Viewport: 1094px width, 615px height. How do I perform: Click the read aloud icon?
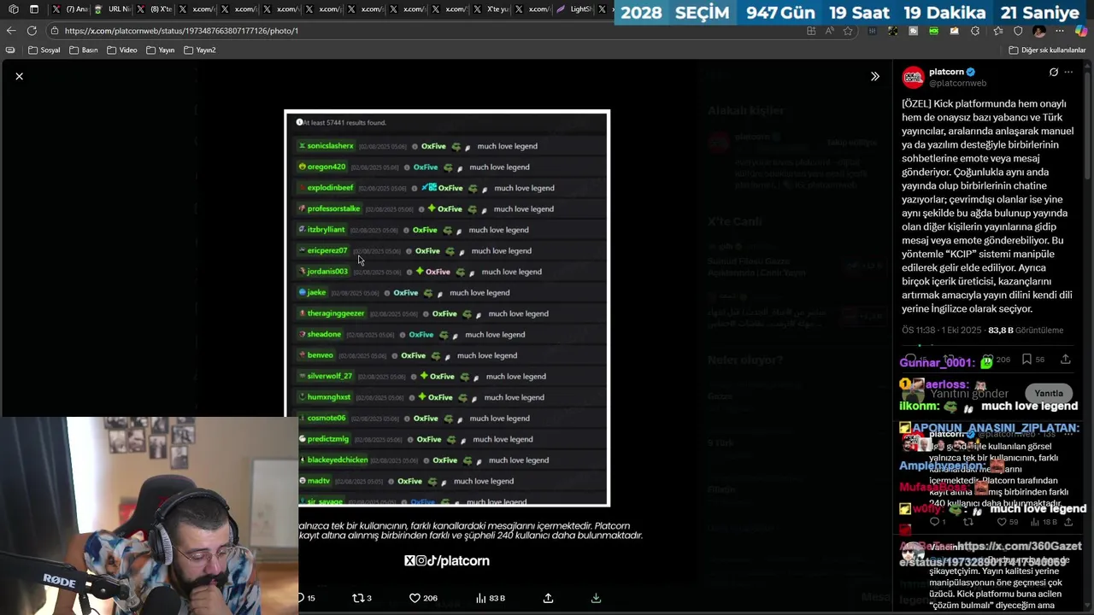[829, 31]
